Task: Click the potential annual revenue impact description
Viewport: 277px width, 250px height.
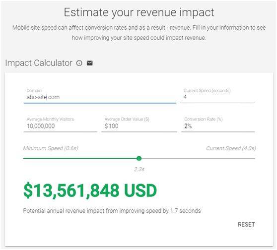Action: point(112,211)
